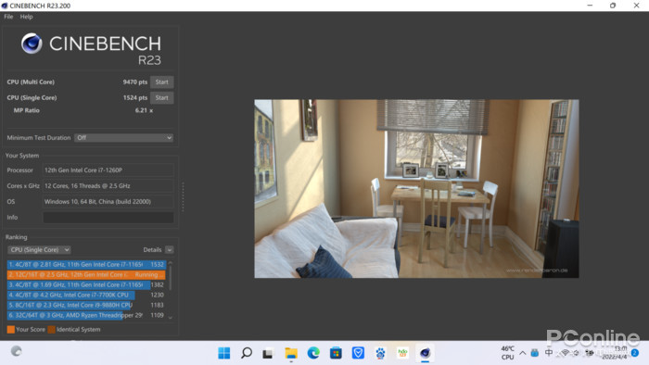The image size is (649, 365).
Task: Open Microsoft Store taskbar icon
Action: point(336,353)
